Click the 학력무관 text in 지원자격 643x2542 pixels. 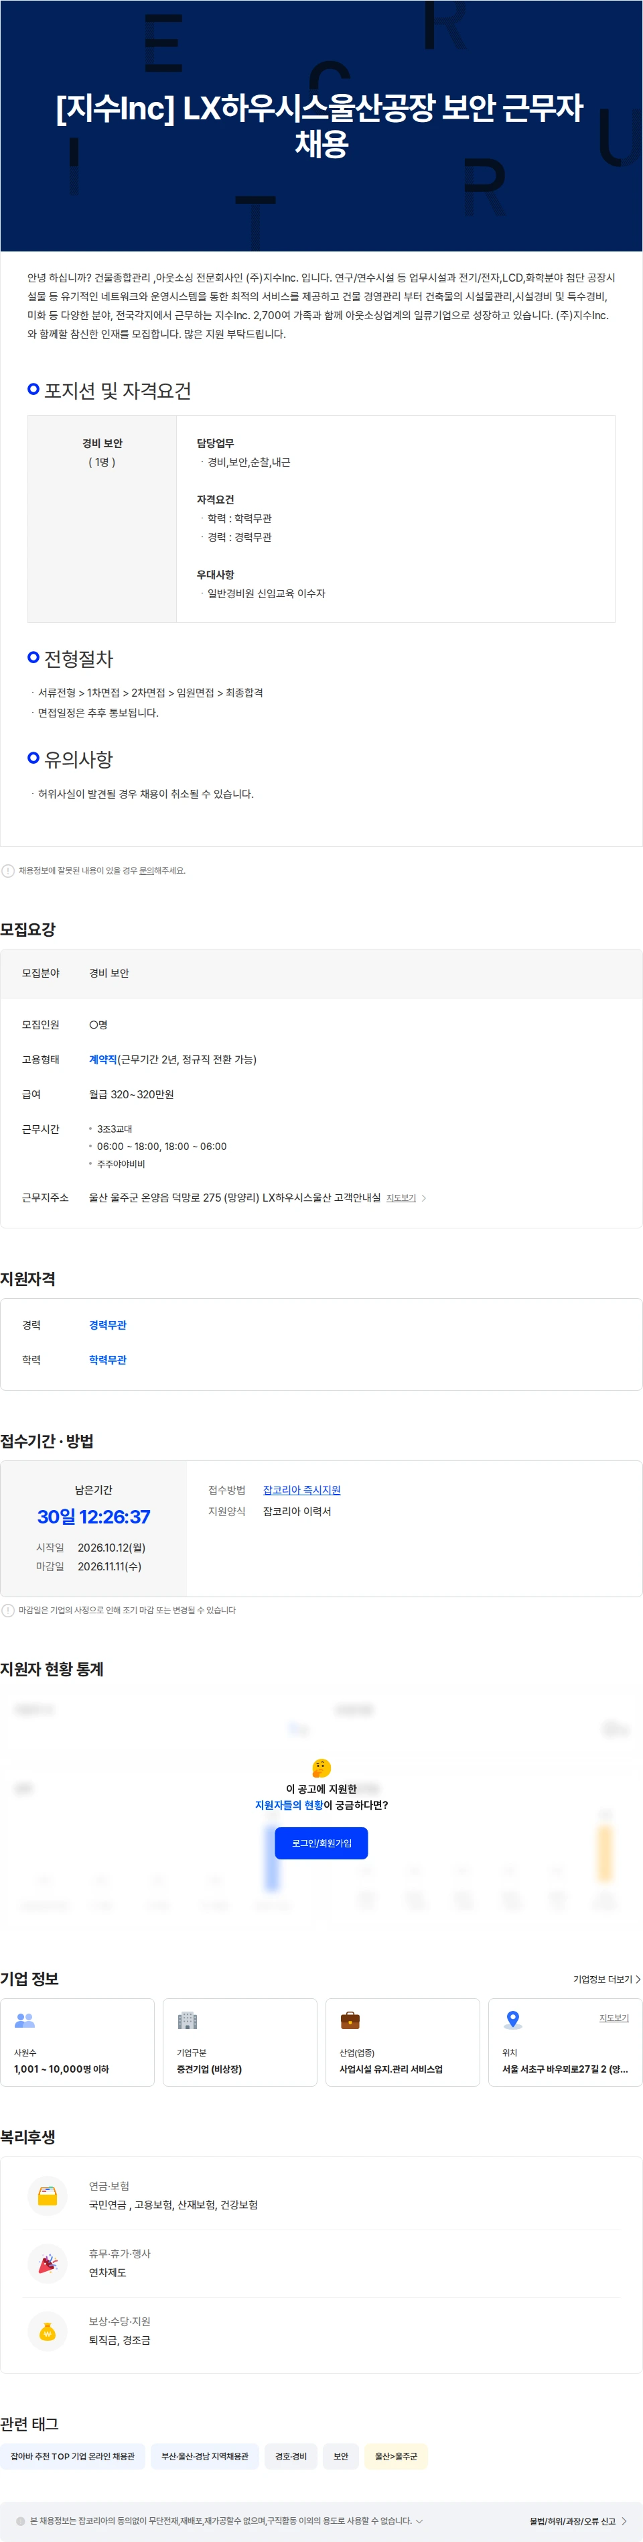pos(107,1359)
